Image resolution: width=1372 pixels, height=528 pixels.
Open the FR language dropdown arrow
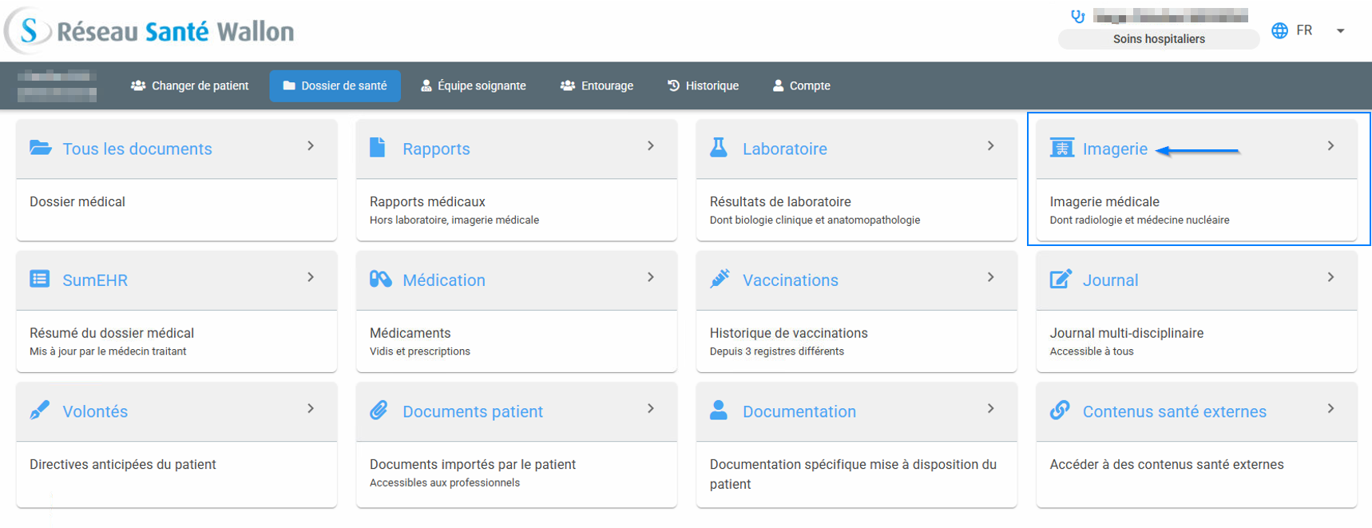point(1340,31)
